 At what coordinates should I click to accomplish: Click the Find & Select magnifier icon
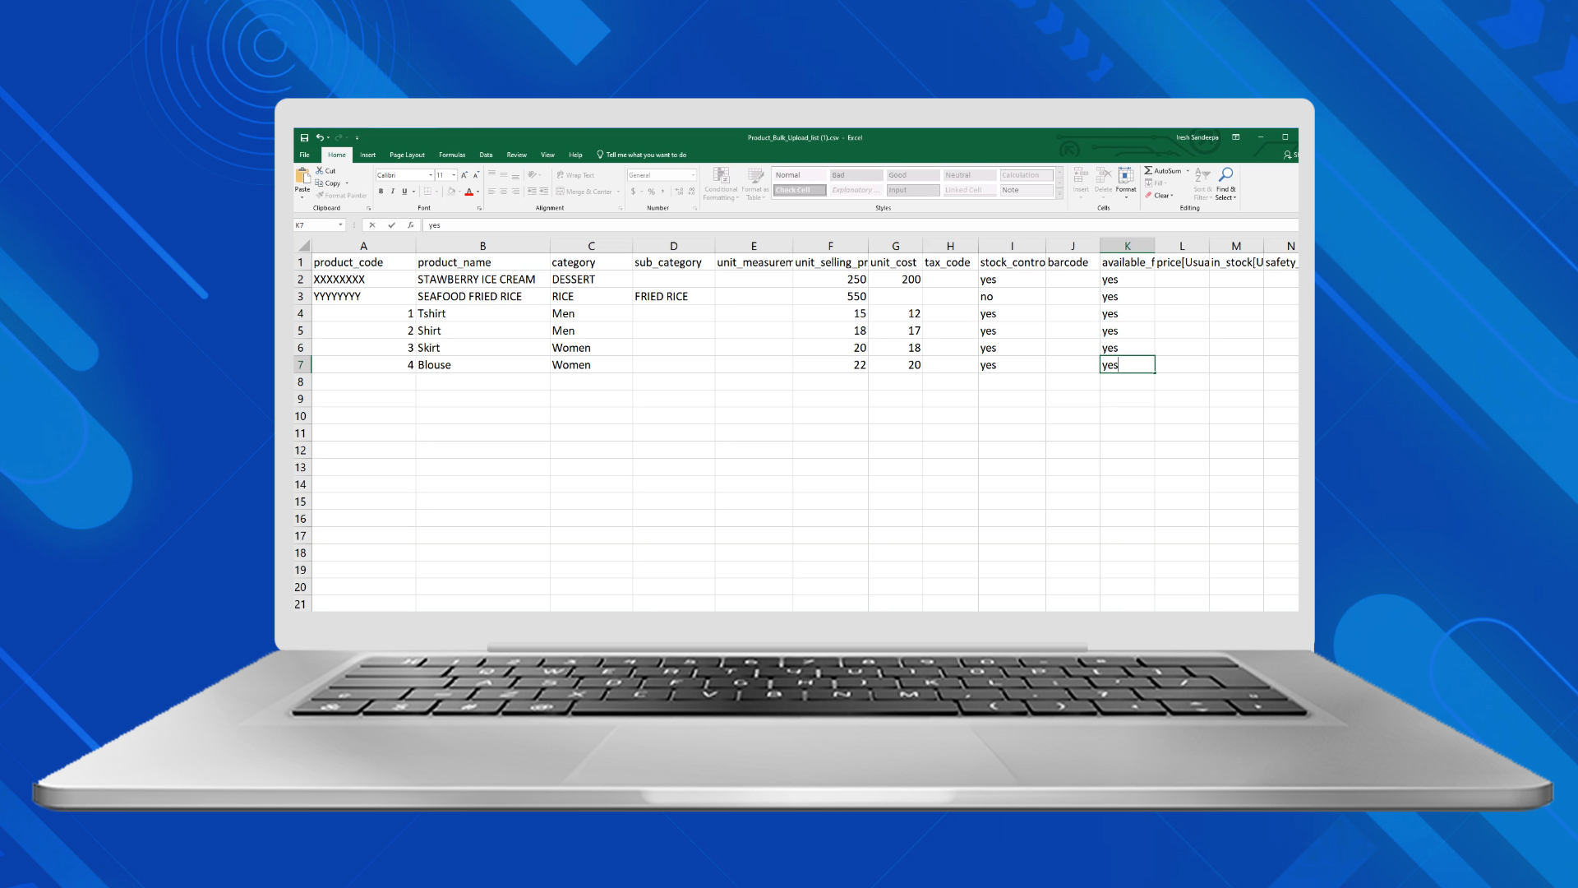click(1225, 174)
